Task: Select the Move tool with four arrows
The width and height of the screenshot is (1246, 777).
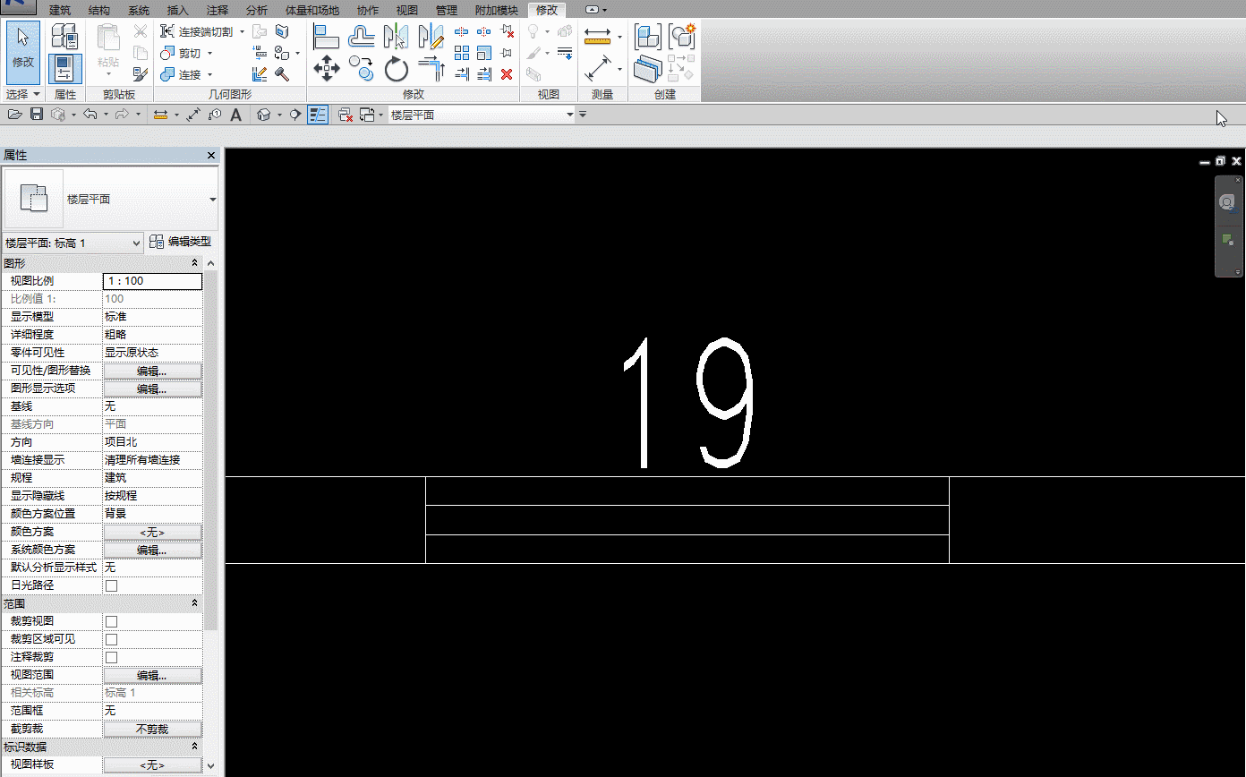Action: click(326, 69)
